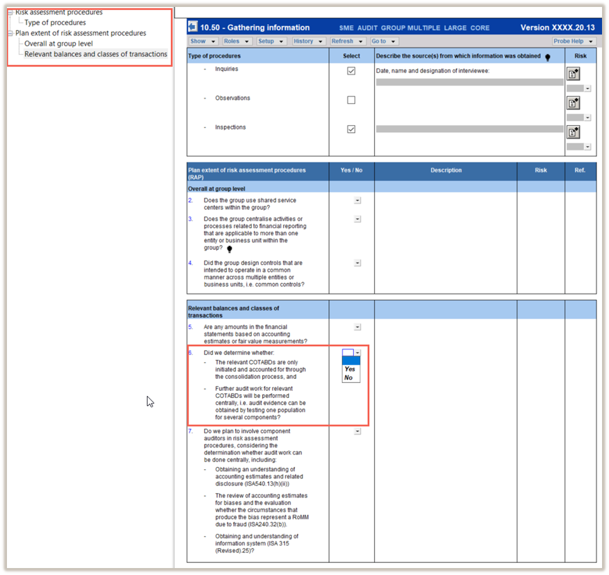Click the Probe Help button
The width and height of the screenshot is (609, 575).
573,41
